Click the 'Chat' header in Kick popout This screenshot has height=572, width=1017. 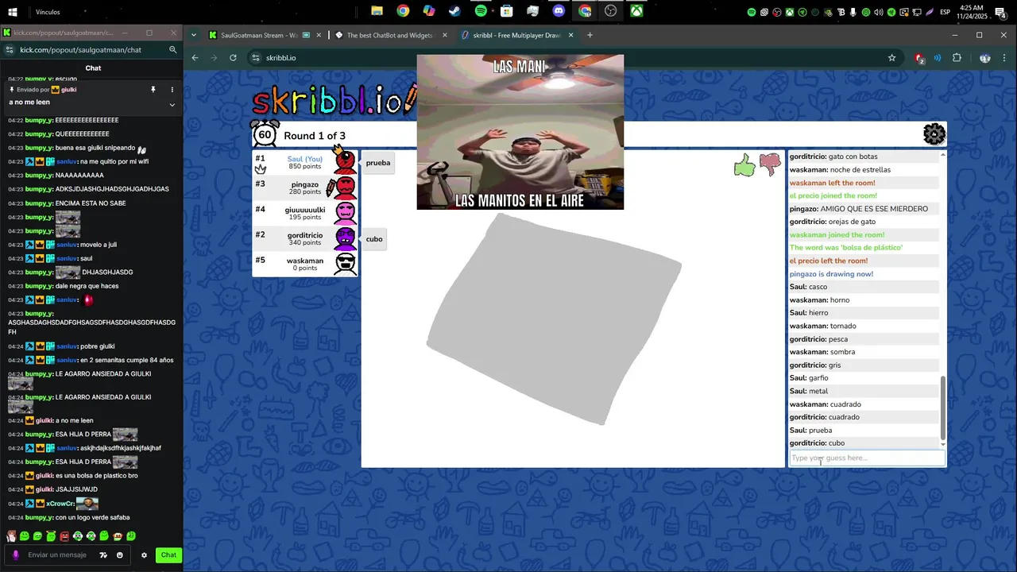click(93, 68)
